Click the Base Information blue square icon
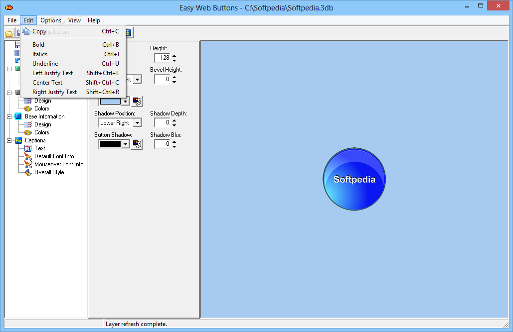Image resolution: width=513 pixels, height=332 pixels. point(18,116)
